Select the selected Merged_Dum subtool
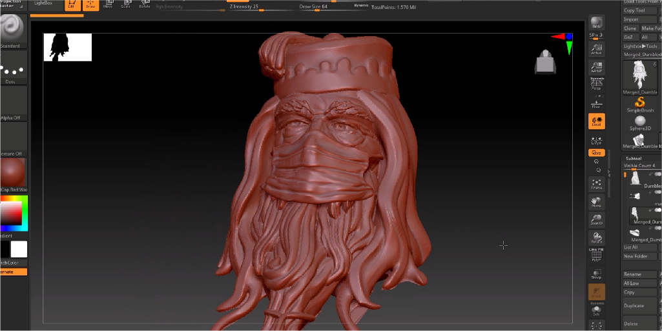 (x=645, y=216)
